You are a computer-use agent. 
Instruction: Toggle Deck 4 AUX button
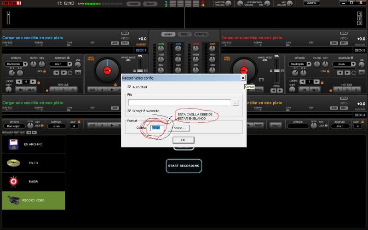(x=334, y=108)
